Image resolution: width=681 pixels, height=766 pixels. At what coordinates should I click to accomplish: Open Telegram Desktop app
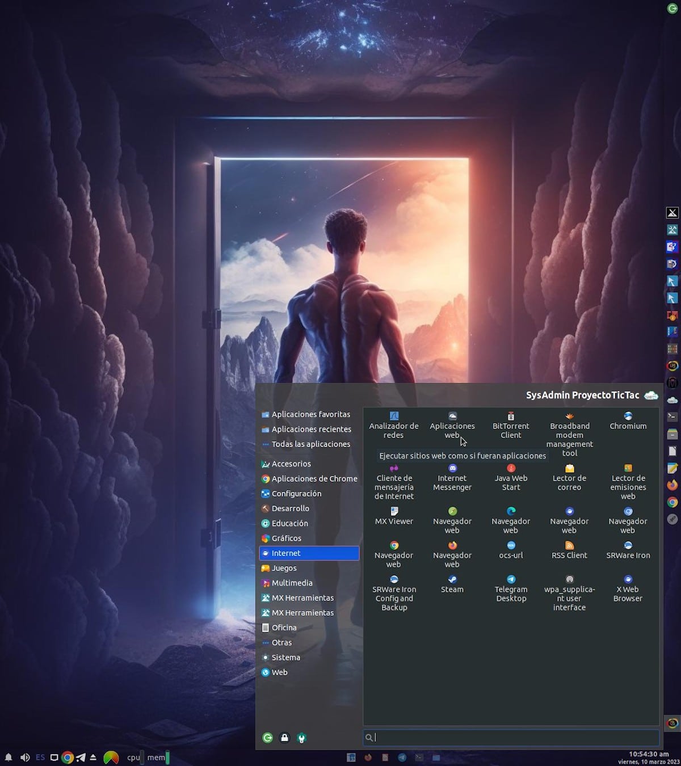pyautogui.click(x=511, y=588)
